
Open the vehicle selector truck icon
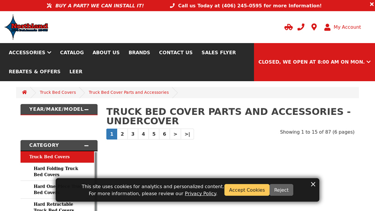pos(288,27)
